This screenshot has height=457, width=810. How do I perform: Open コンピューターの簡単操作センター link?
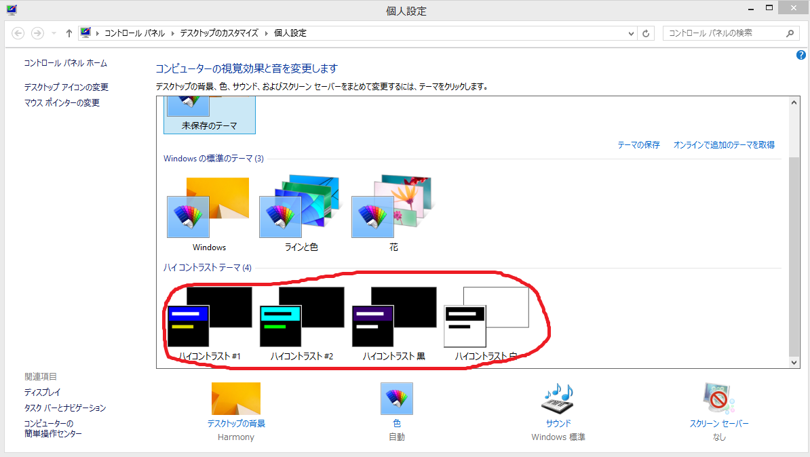coord(53,429)
